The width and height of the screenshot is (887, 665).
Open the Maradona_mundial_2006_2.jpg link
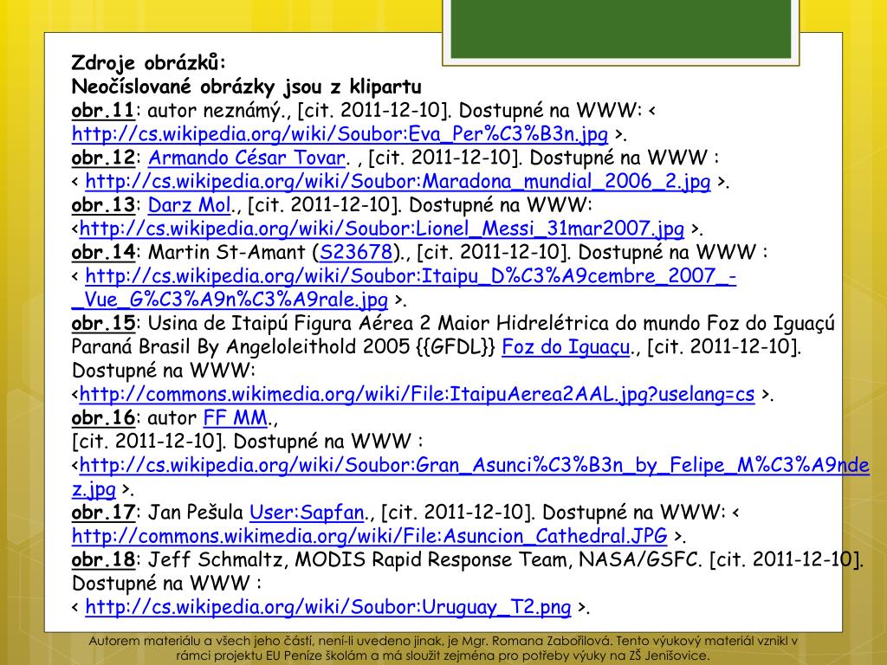click(x=398, y=182)
